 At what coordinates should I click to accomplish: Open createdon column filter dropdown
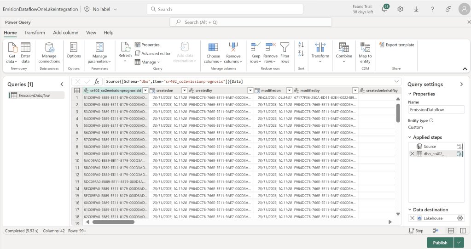(x=185, y=91)
